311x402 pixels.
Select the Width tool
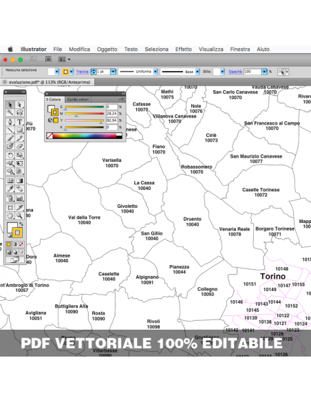(10, 163)
